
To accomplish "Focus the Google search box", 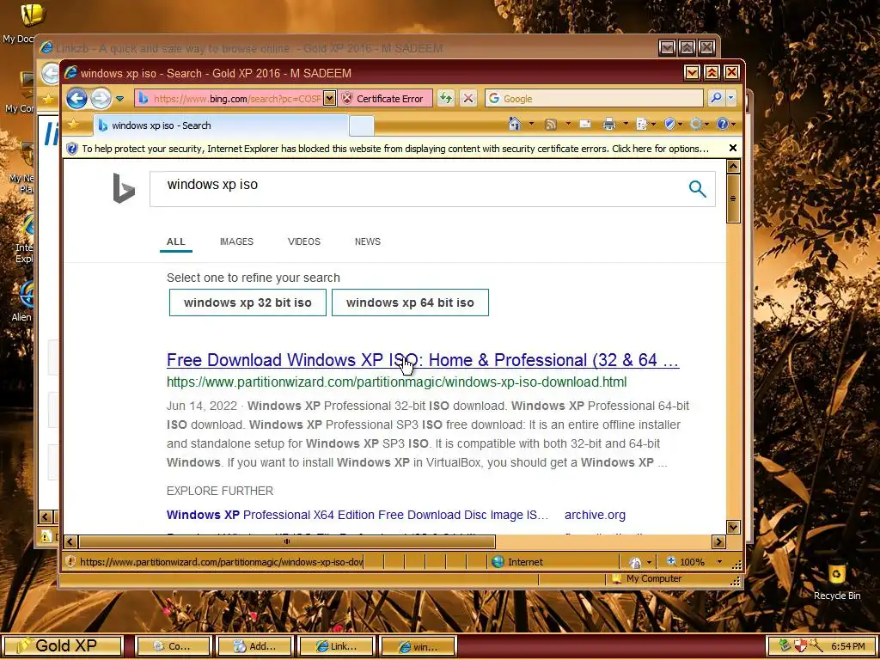I will pos(594,99).
